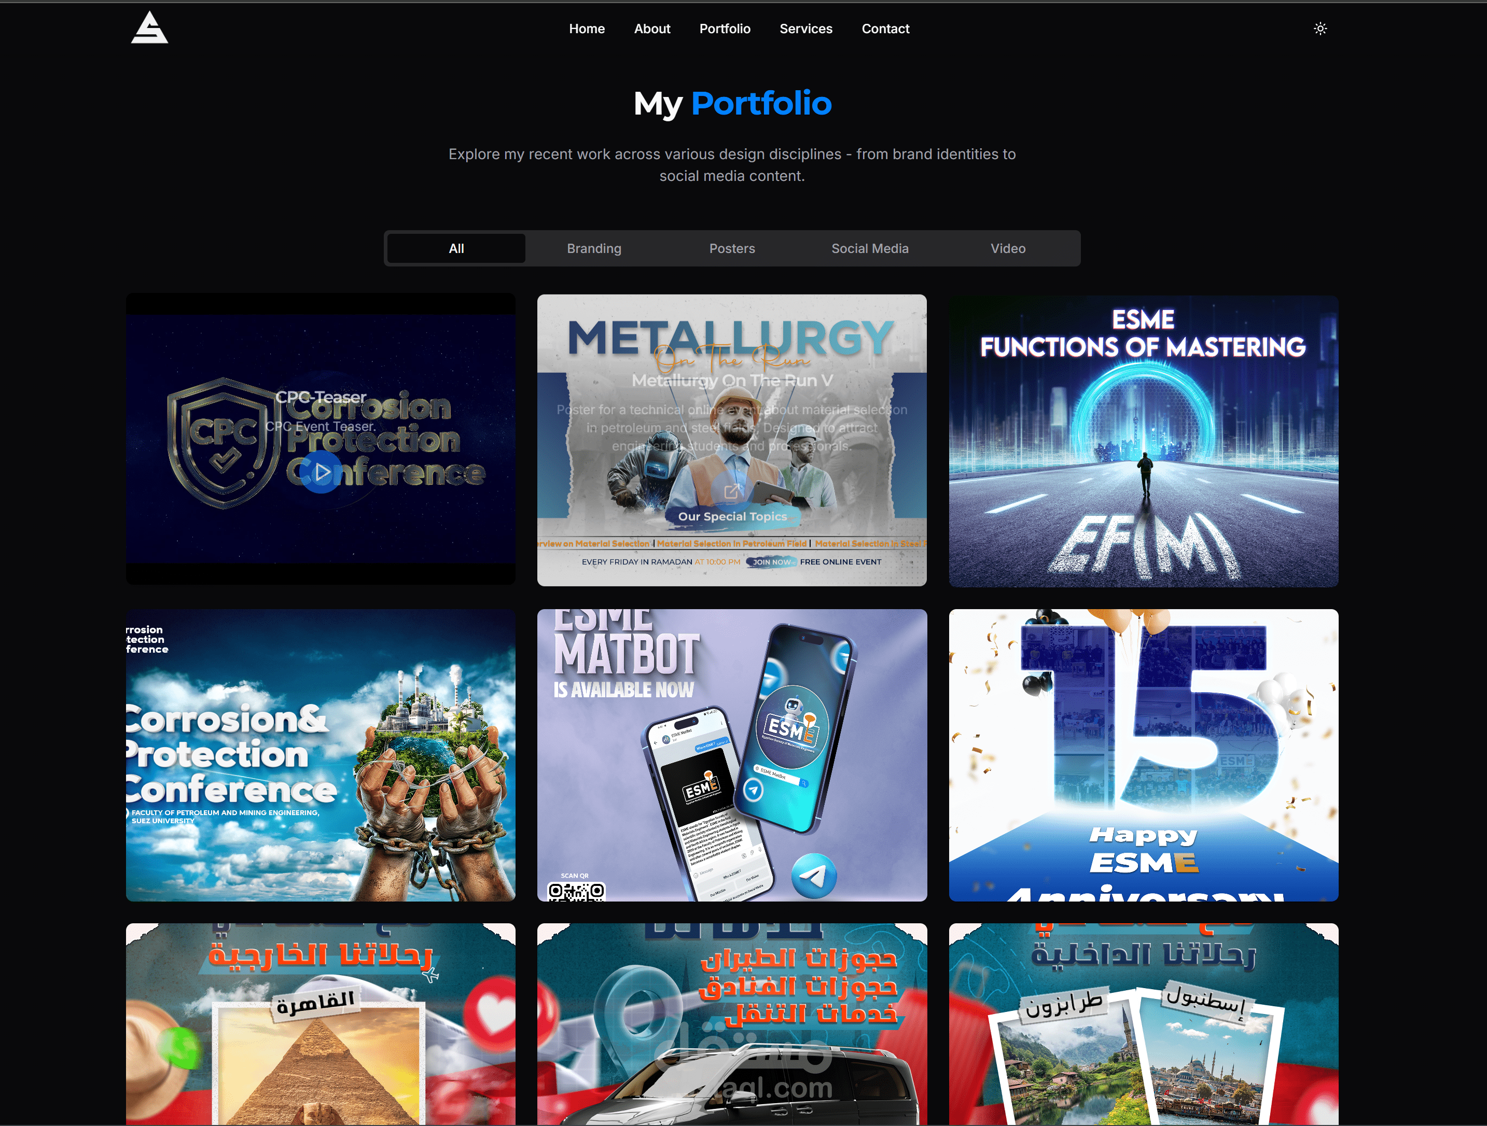This screenshot has height=1126, width=1487.
Task: Open Services nav item
Action: (805, 29)
